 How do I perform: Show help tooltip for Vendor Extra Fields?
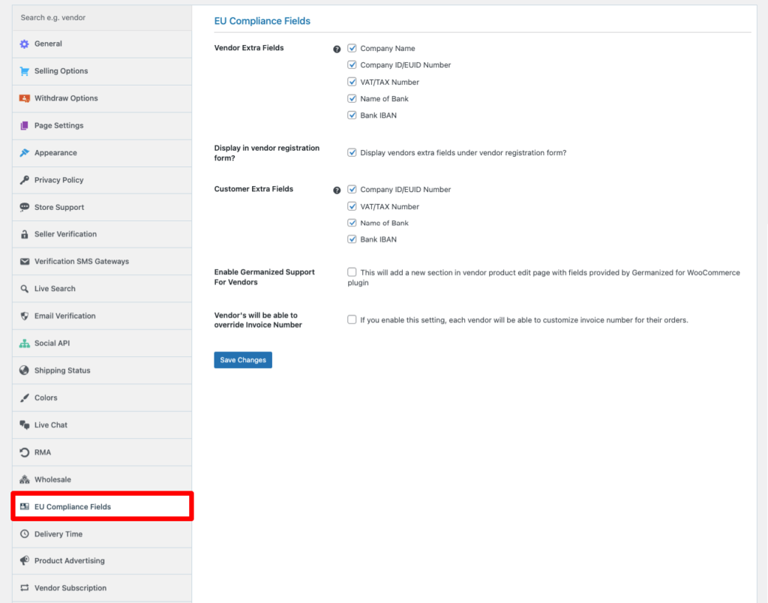(337, 49)
